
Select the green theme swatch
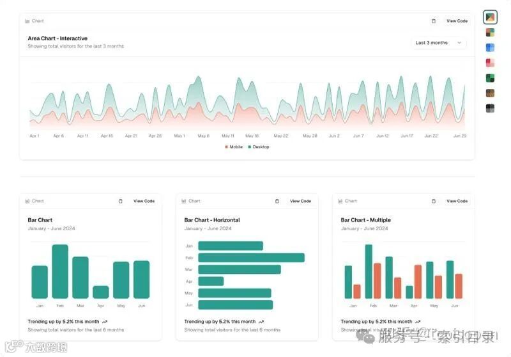pos(490,78)
